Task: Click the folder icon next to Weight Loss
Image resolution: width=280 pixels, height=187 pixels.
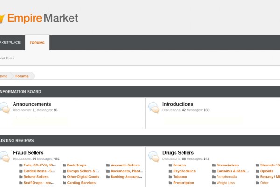Action: tap(214, 183)
